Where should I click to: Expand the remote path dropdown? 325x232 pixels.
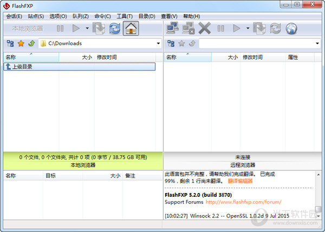[x=317, y=43]
